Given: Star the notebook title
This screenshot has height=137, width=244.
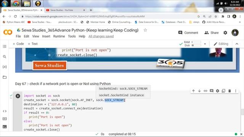Looking at the screenshot, I should (x=145, y=30).
